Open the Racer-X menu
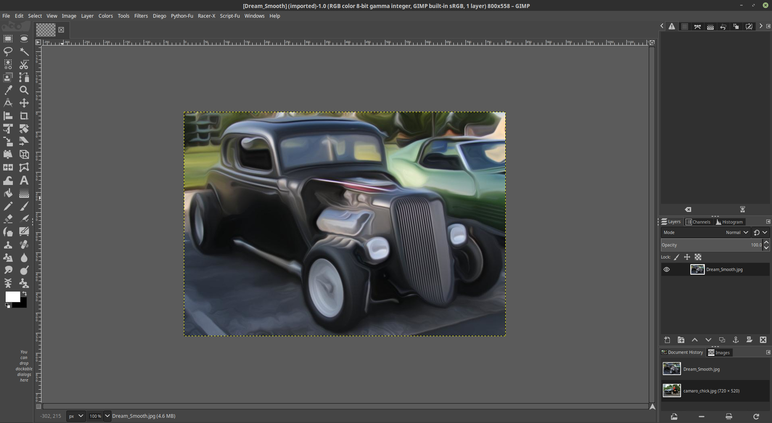772x423 pixels. tap(206, 16)
